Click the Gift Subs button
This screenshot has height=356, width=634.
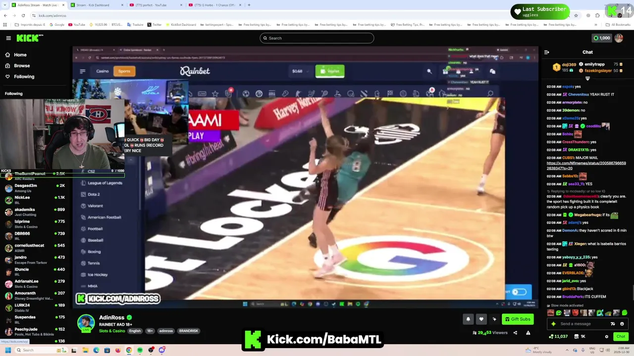(518, 319)
